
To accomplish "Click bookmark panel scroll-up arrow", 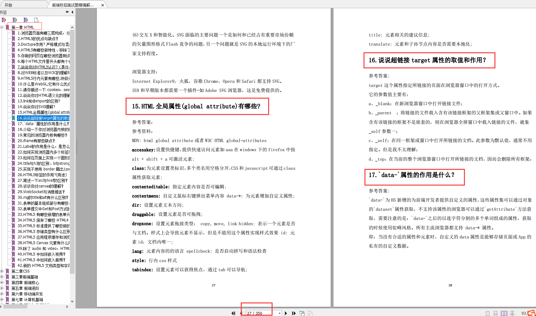I will coord(72,27).
